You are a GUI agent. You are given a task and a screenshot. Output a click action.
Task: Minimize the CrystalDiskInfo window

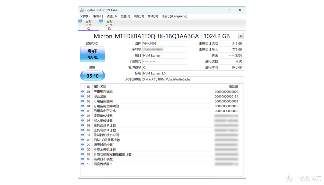tap(217, 10)
